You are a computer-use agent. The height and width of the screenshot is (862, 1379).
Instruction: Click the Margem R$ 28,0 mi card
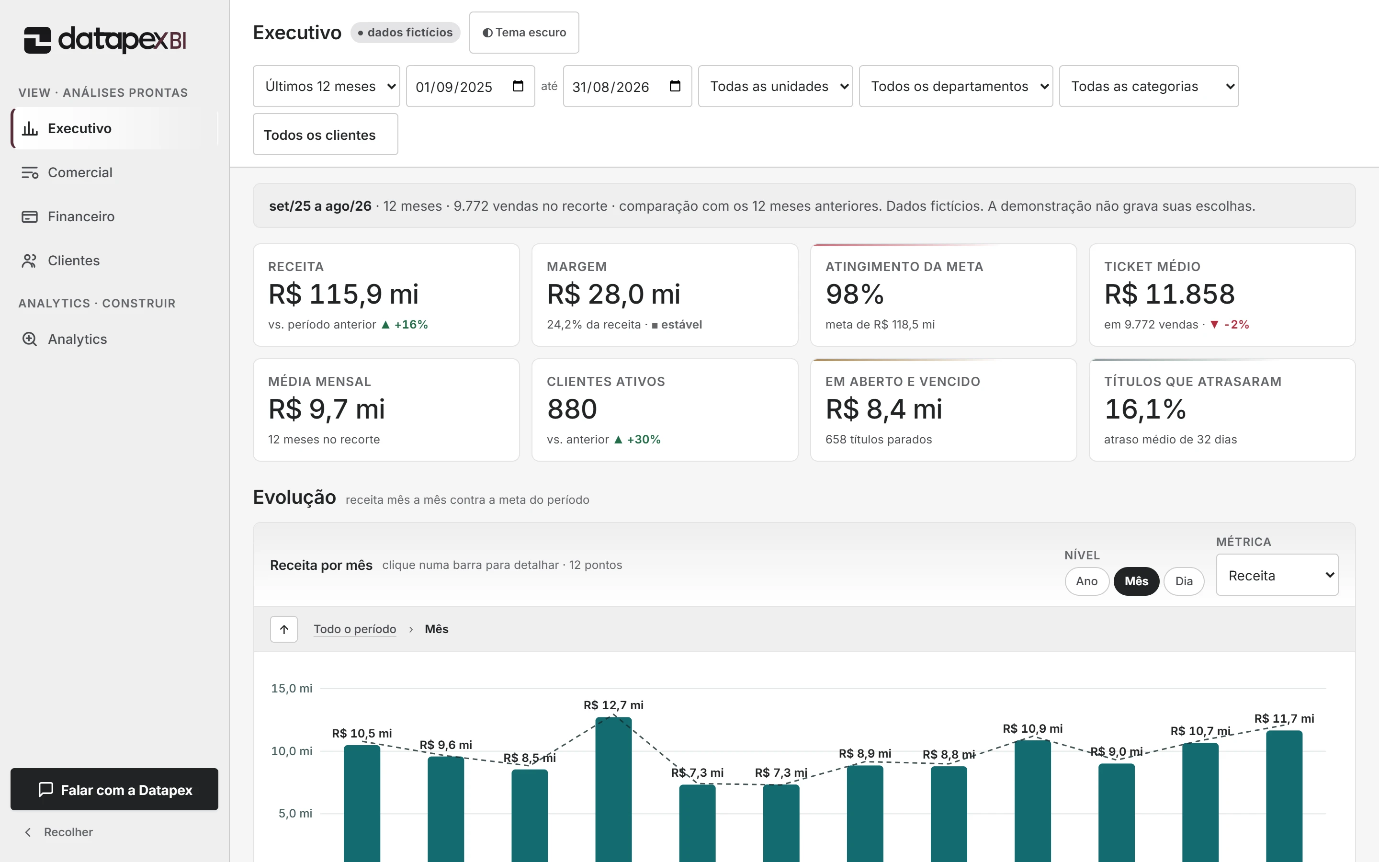coord(665,295)
